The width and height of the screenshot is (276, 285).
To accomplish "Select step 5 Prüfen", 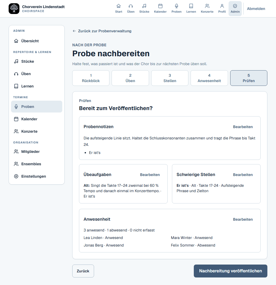I will 249,78.
